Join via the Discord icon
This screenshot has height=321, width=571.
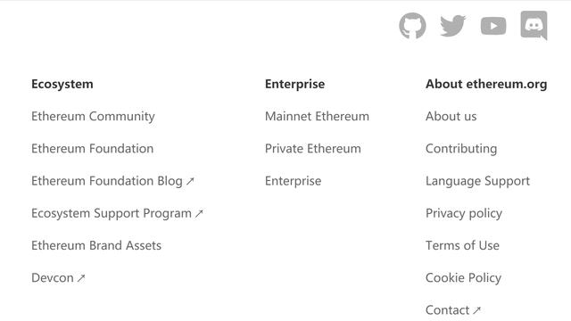point(534,26)
